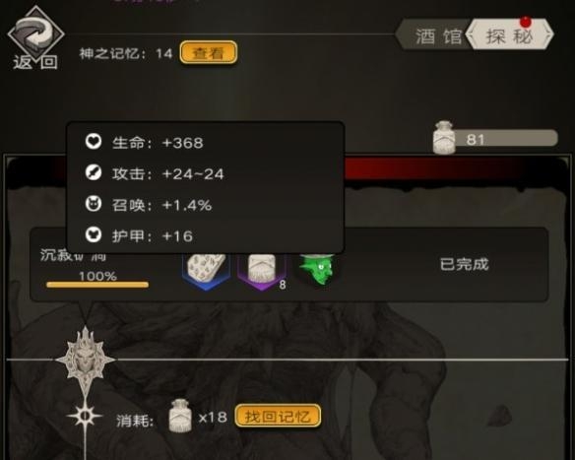Click the green goblin head reward

(316, 269)
